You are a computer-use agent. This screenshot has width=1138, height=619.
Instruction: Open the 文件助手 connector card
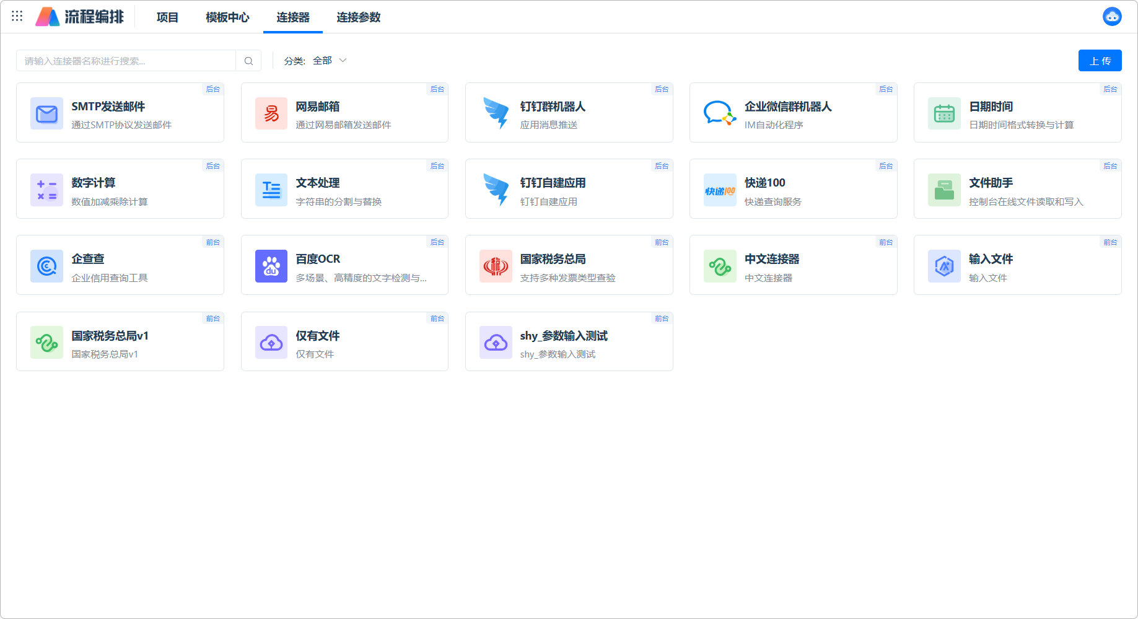tap(1017, 189)
